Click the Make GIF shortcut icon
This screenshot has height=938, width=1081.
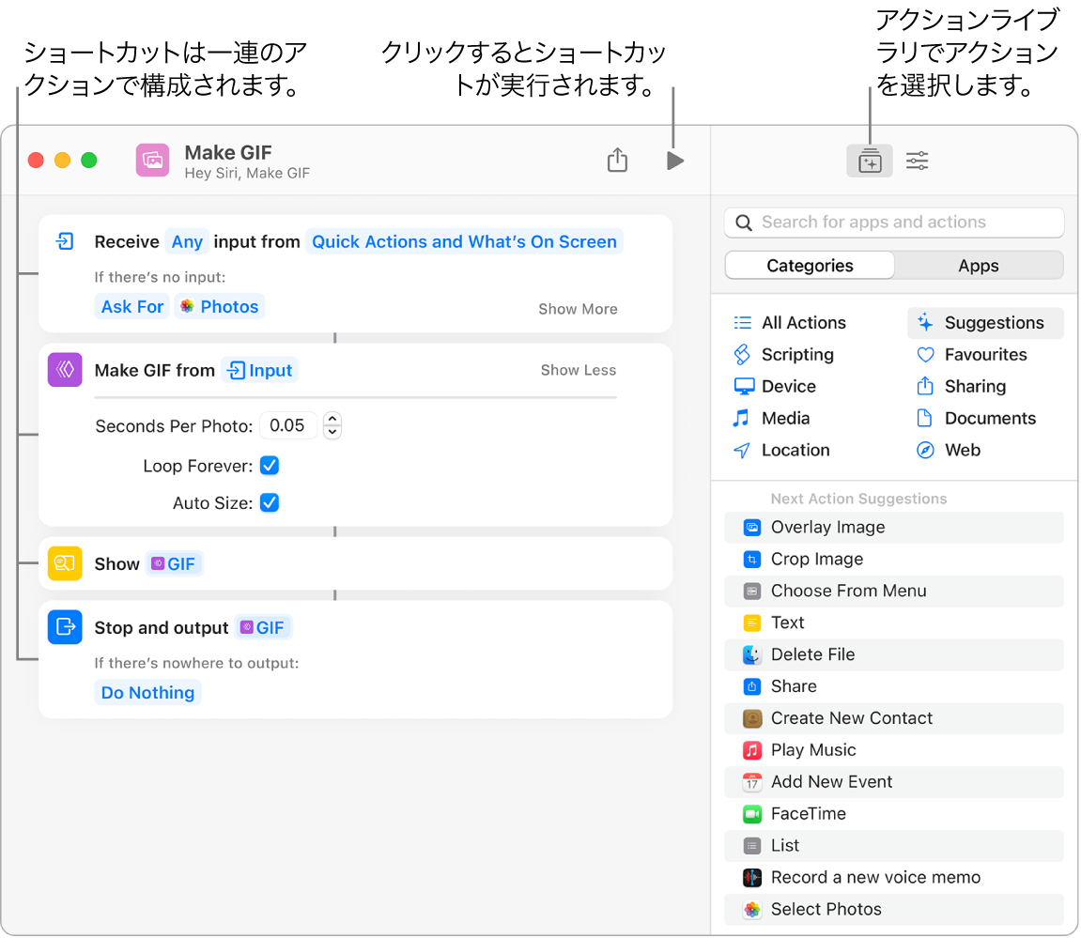(x=152, y=160)
